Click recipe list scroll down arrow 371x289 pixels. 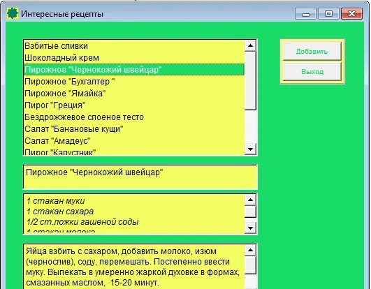click(250, 149)
